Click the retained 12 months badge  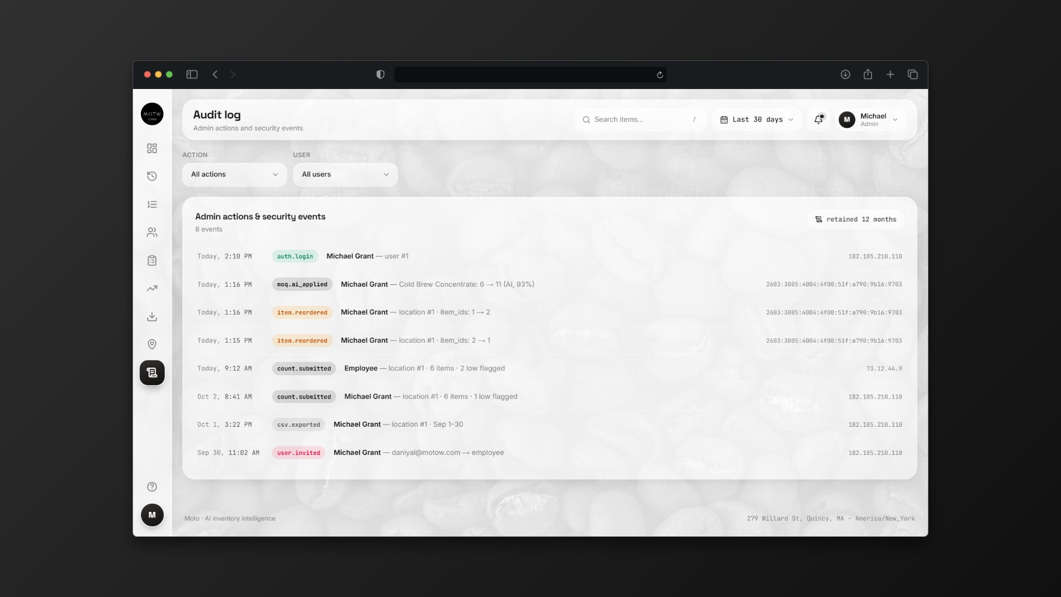pyautogui.click(x=855, y=219)
